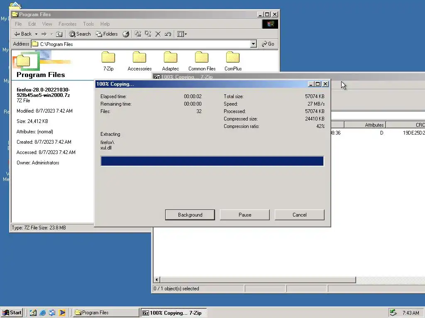Click the Delete X toolbar icon
425x318 pixels.
coord(158,34)
